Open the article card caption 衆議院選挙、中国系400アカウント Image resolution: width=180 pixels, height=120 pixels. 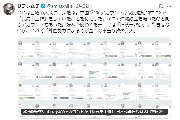[x=94, y=112]
